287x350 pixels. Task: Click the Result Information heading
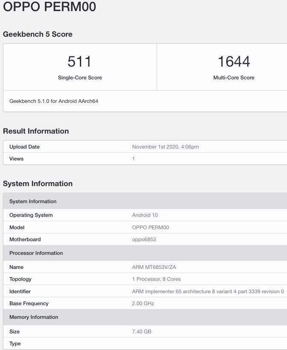pyautogui.click(x=36, y=131)
